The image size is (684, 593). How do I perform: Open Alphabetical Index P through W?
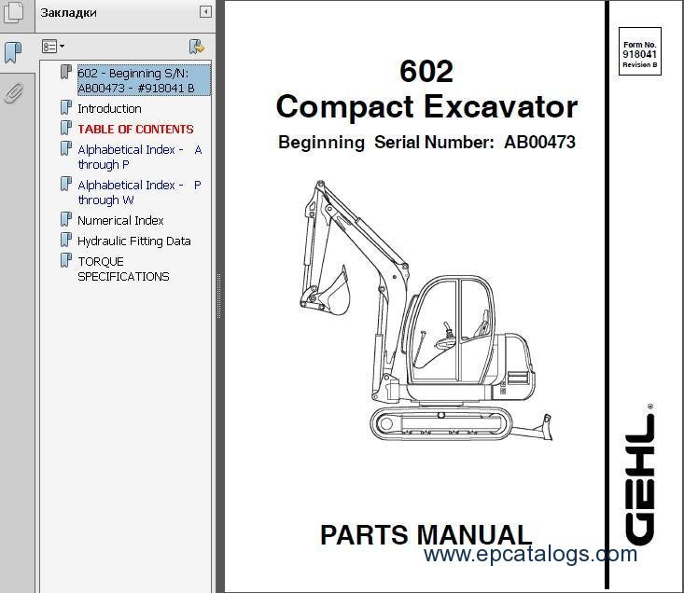point(140,192)
